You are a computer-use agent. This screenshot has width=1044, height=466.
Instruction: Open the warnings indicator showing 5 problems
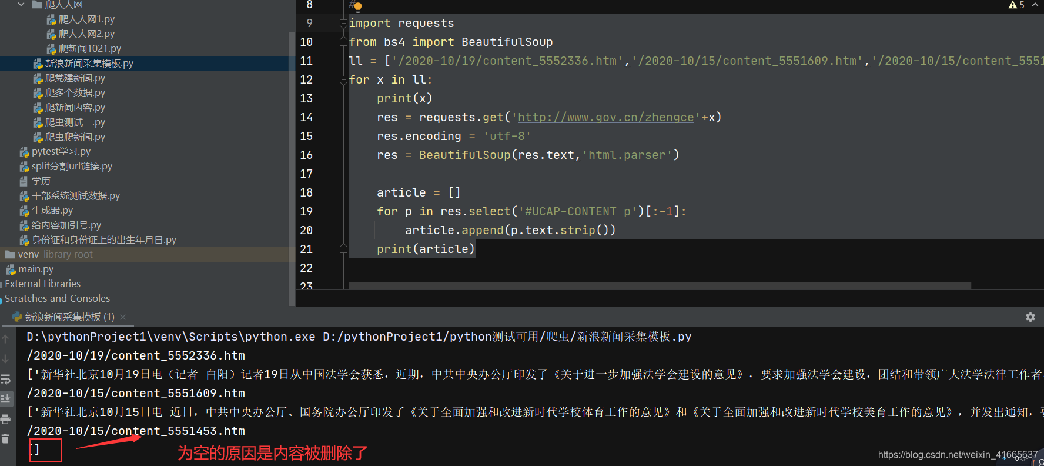pos(1016,5)
